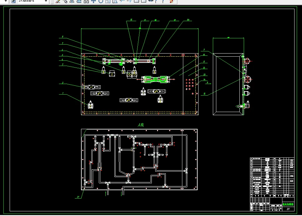Select the Erase tool in Modify toolbar
Screen dimensions: 302x216
pyautogui.click(x=58, y=1)
